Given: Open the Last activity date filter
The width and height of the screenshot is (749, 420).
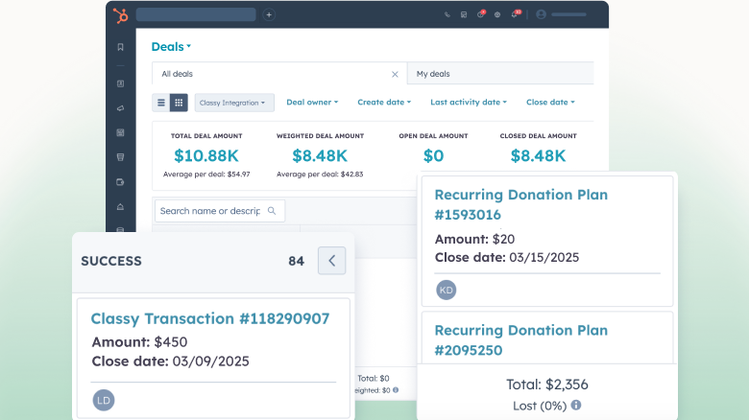Looking at the screenshot, I should click(469, 103).
